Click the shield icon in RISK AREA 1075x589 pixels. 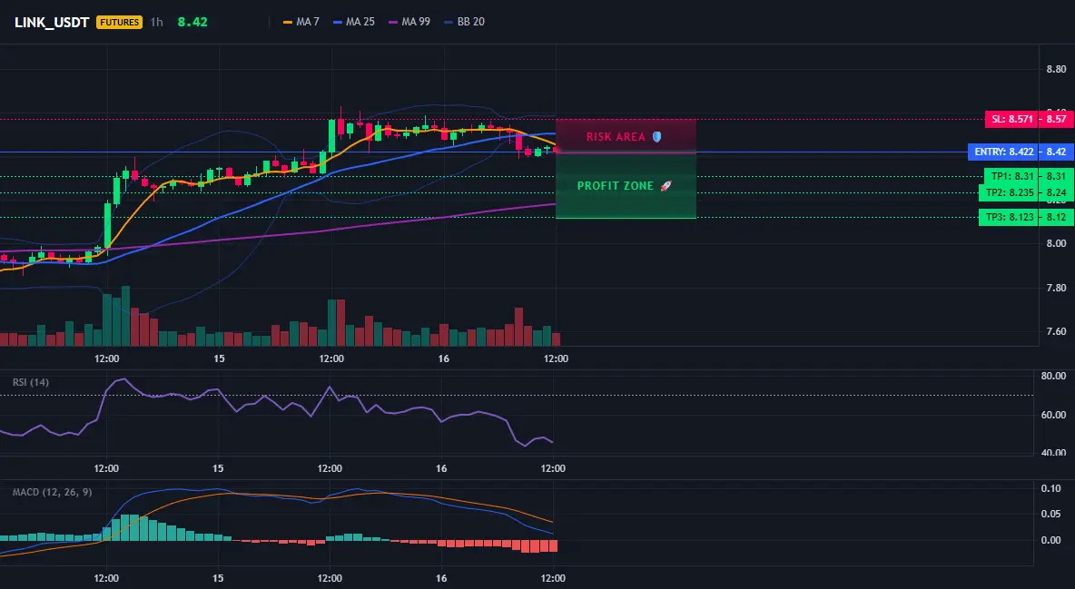point(656,136)
